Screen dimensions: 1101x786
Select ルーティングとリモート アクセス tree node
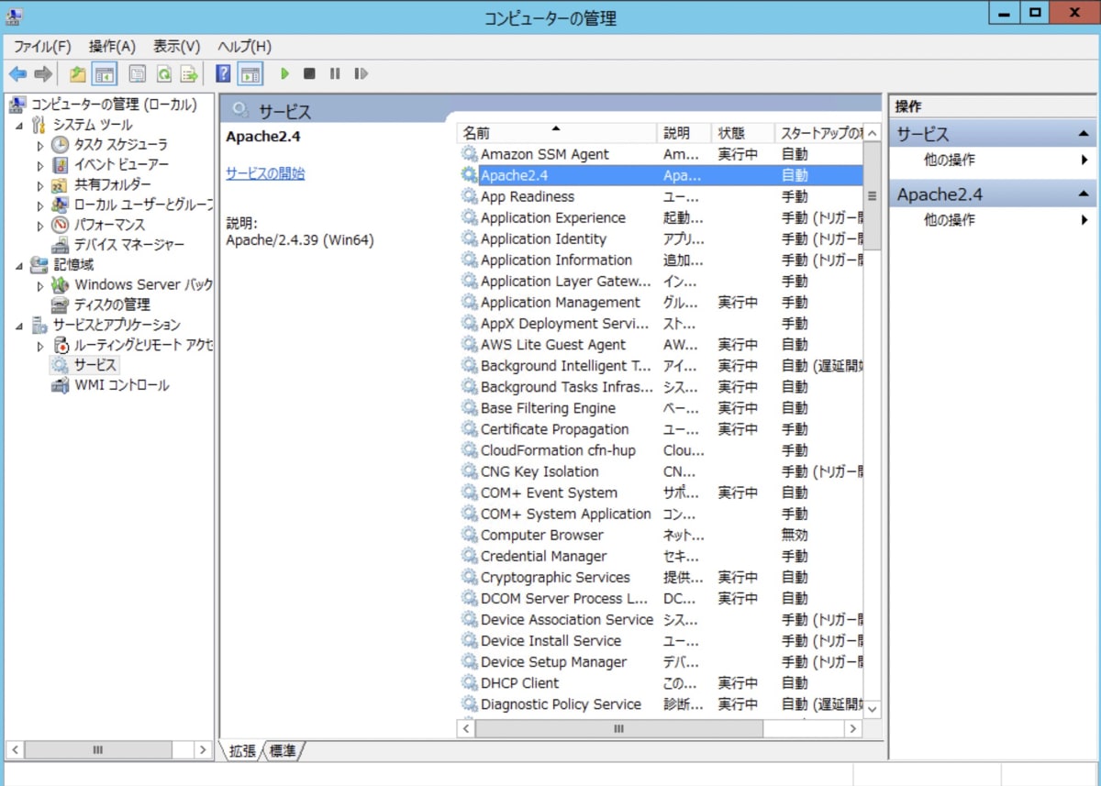pyautogui.click(x=143, y=346)
